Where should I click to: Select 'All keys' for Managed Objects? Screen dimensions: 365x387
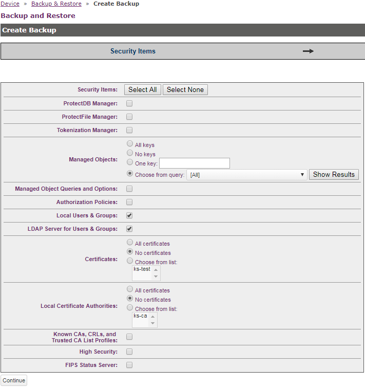[x=130, y=144]
